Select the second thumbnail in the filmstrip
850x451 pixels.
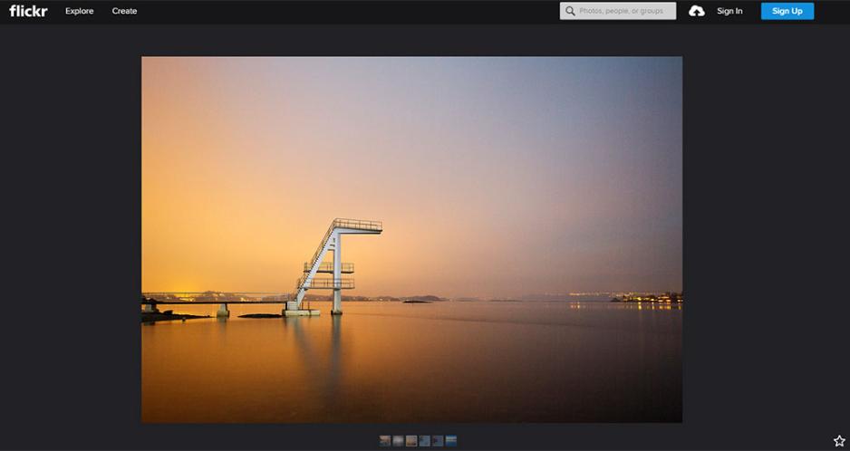pyautogui.click(x=398, y=441)
